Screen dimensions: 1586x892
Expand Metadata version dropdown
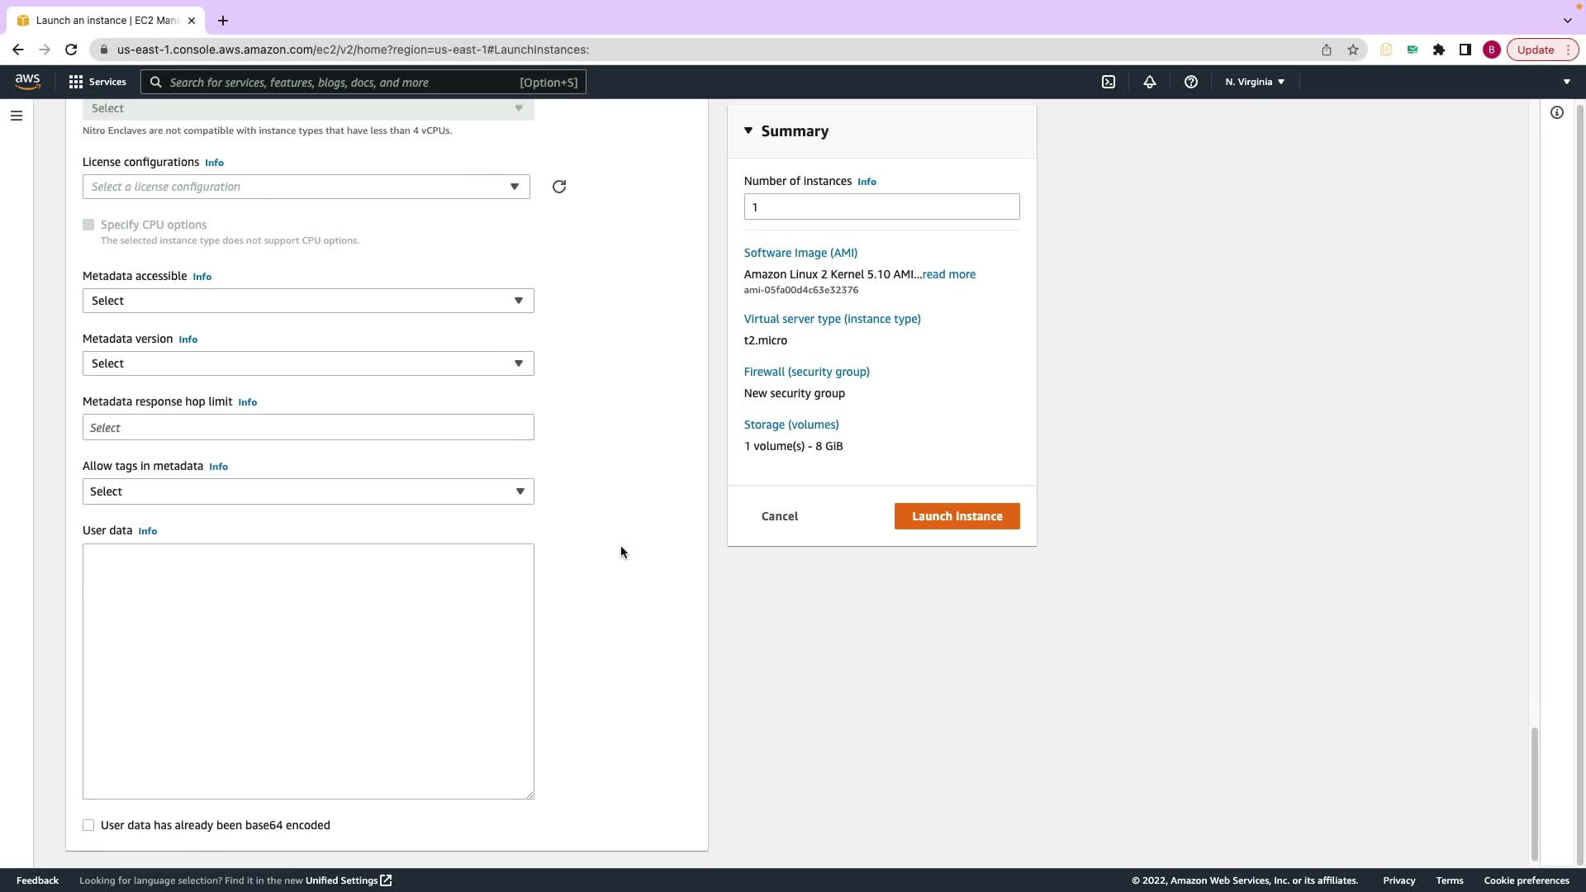point(307,363)
